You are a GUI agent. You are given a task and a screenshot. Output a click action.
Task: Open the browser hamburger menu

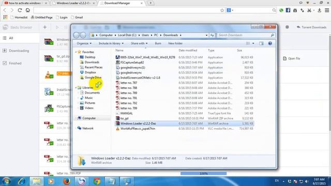[327, 10]
